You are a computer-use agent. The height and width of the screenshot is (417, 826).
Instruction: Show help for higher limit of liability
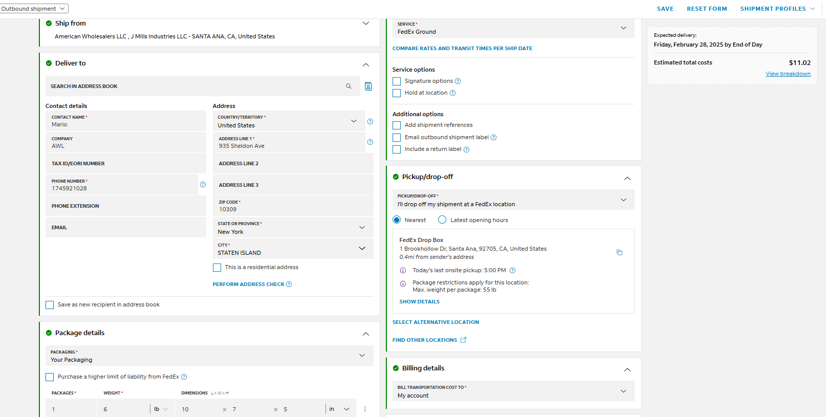[x=184, y=377]
